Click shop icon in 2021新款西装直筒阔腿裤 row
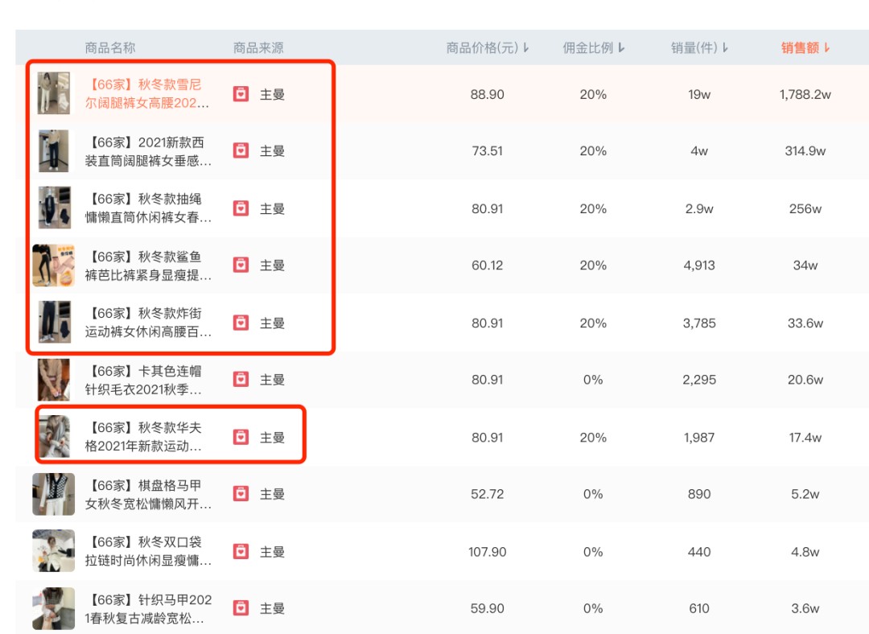The height and width of the screenshot is (634, 869). (241, 150)
